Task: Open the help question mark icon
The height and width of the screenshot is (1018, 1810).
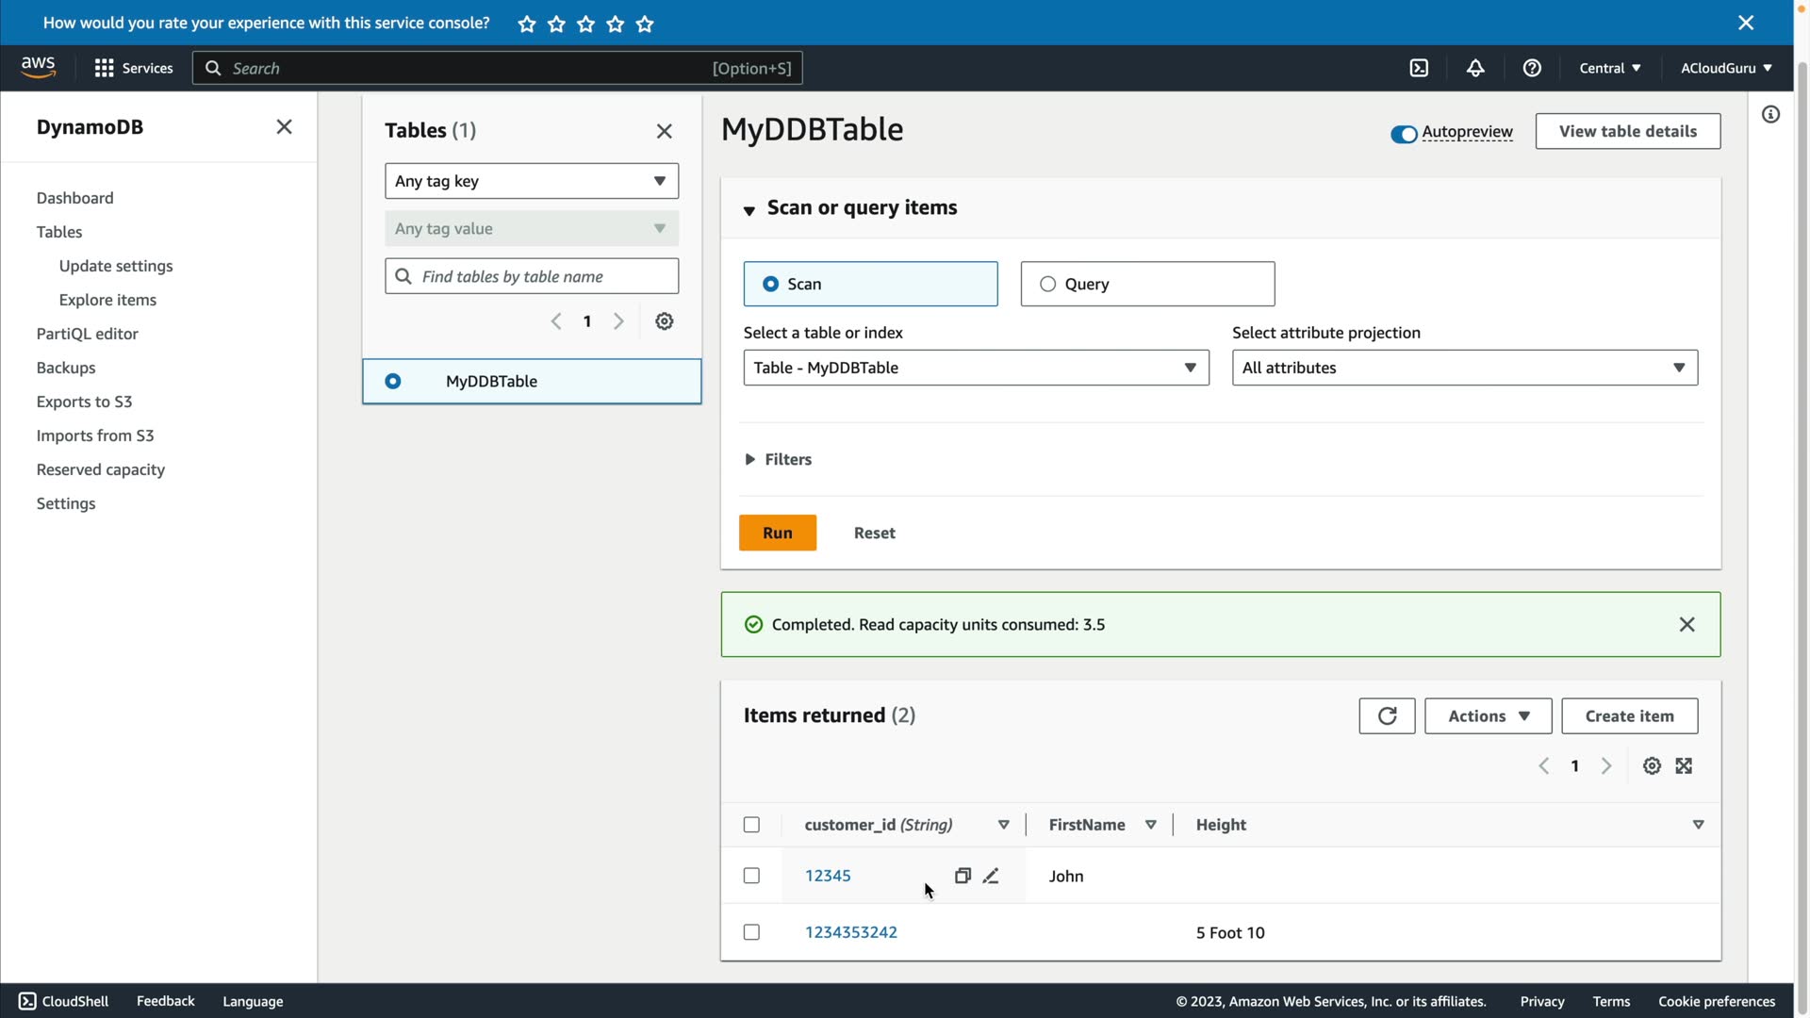Action: (x=1532, y=68)
